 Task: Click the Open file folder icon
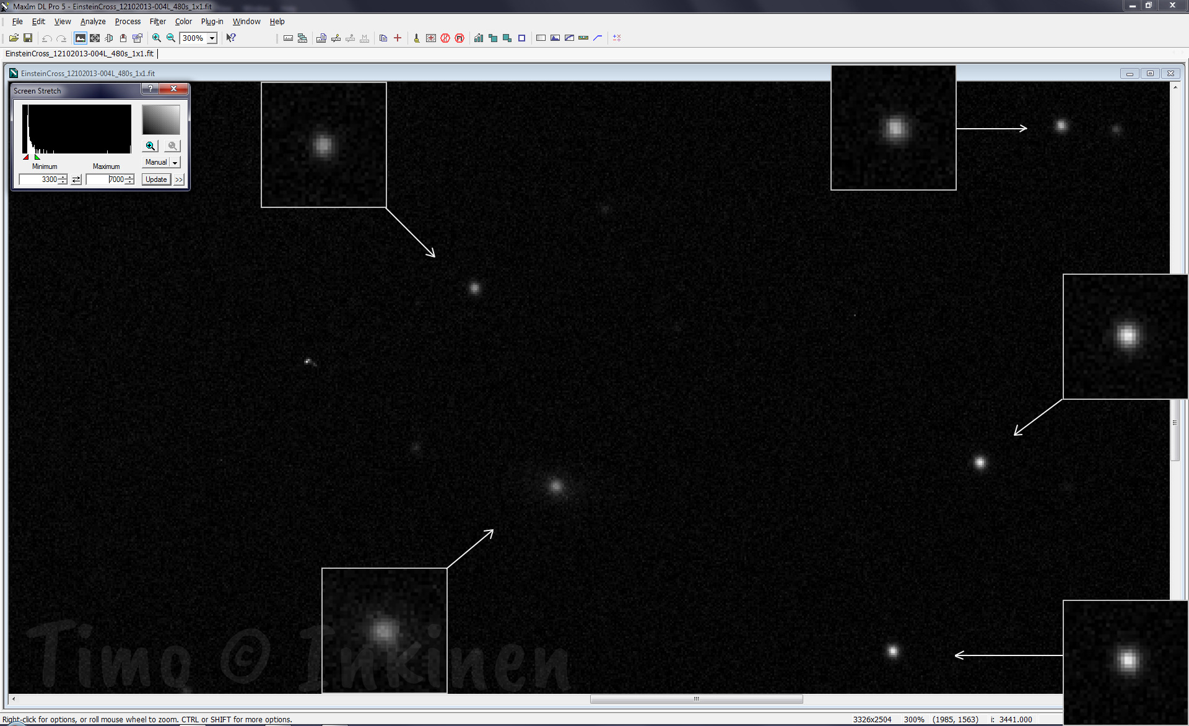pos(13,38)
